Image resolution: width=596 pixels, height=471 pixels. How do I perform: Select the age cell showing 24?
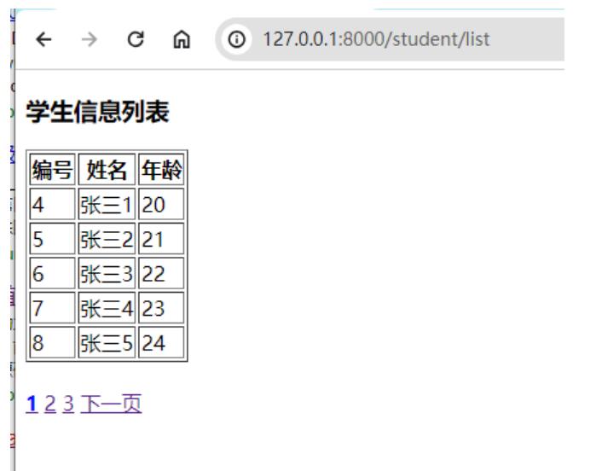pos(161,343)
